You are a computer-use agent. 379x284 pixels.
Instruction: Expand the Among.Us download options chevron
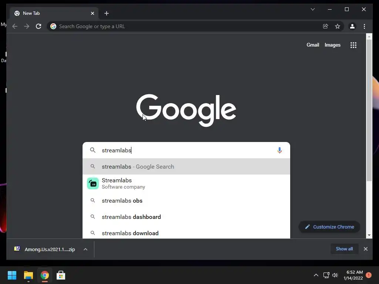pos(85,249)
